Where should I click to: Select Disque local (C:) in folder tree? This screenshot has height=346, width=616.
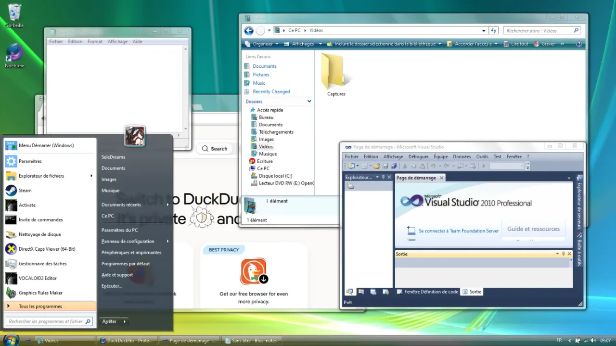coord(275,176)
